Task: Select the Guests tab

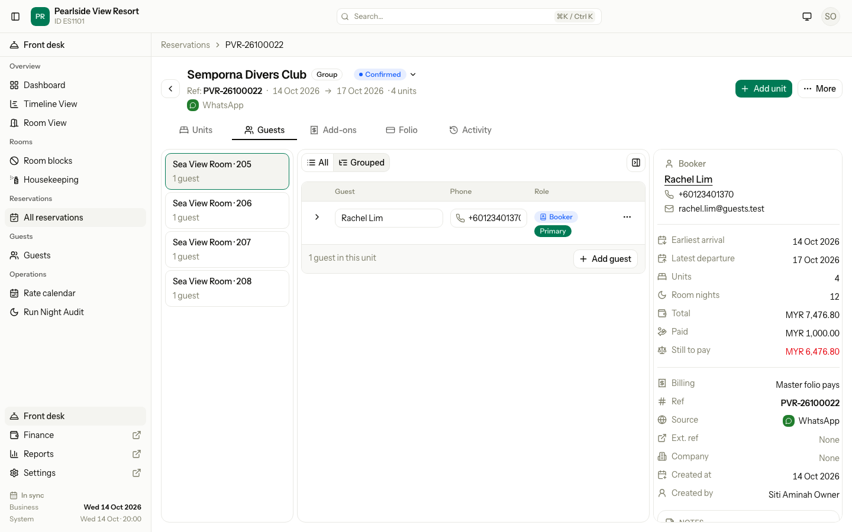Action: 264,130
